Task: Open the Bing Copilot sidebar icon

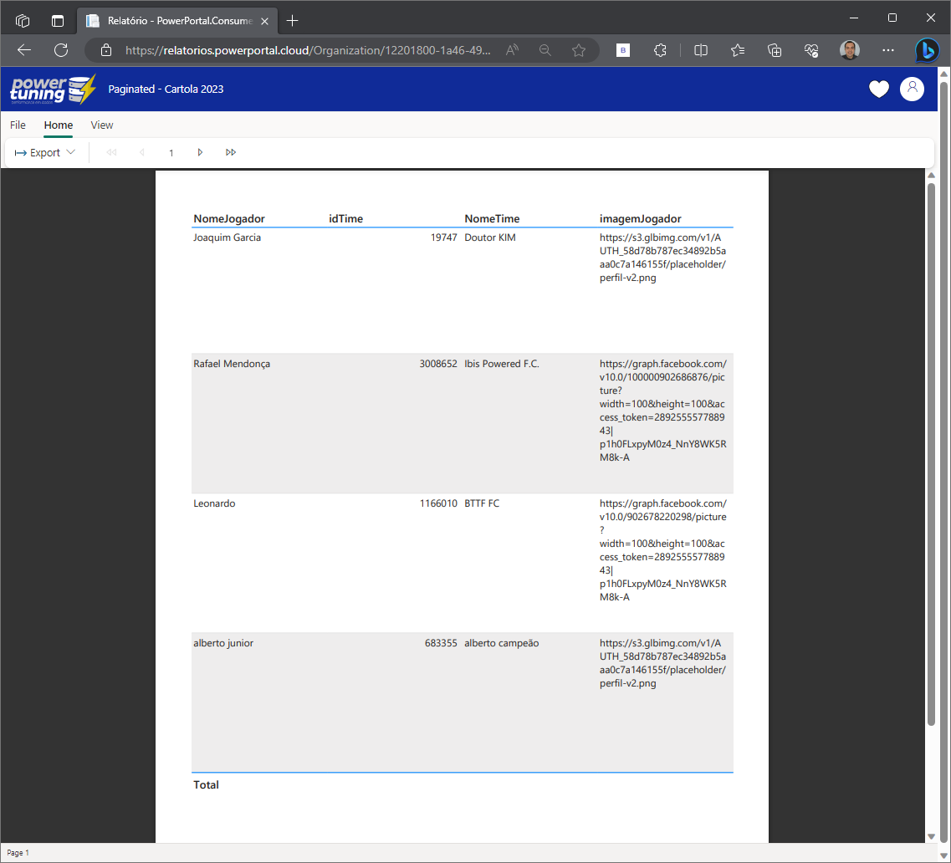Action: [927, 50]
